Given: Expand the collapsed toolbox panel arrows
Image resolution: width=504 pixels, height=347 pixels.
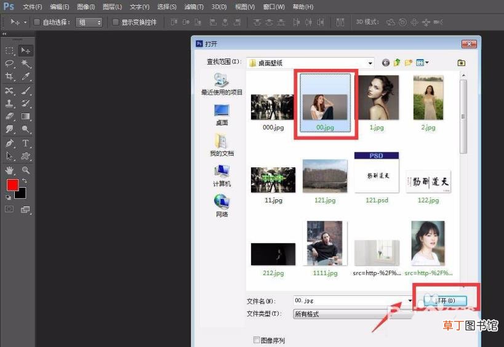Looking at the screenshot, I should click(x=4, y=33).
